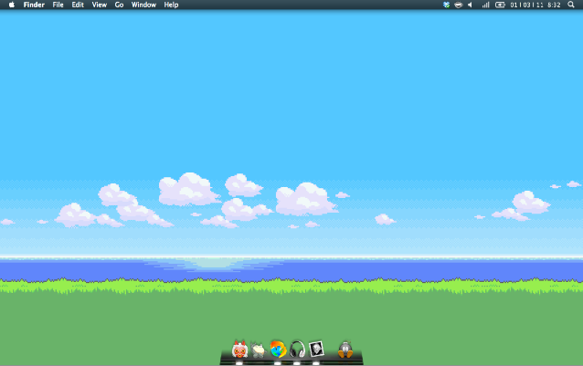Click the Dropbox menu bar icon
Image resolution: width=583 pixels, height=366 pixels.
click(x=446, y=5)
